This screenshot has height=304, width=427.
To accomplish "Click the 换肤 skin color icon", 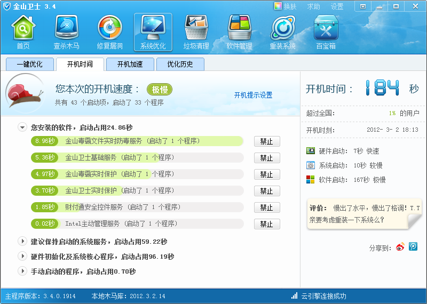I will pos(278,6).
